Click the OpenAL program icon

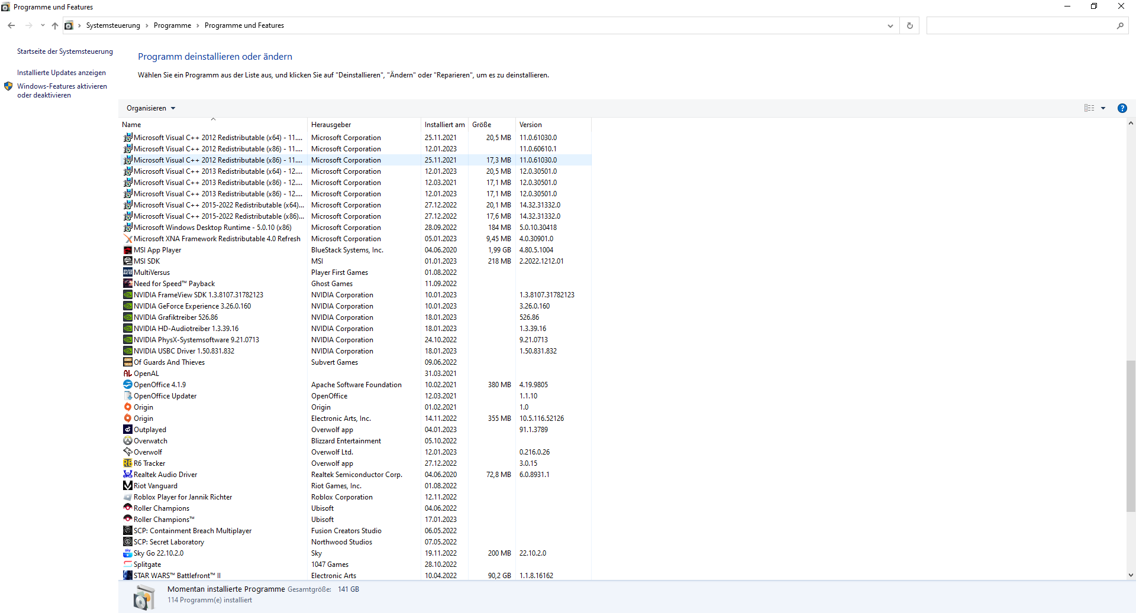(127, 374)
